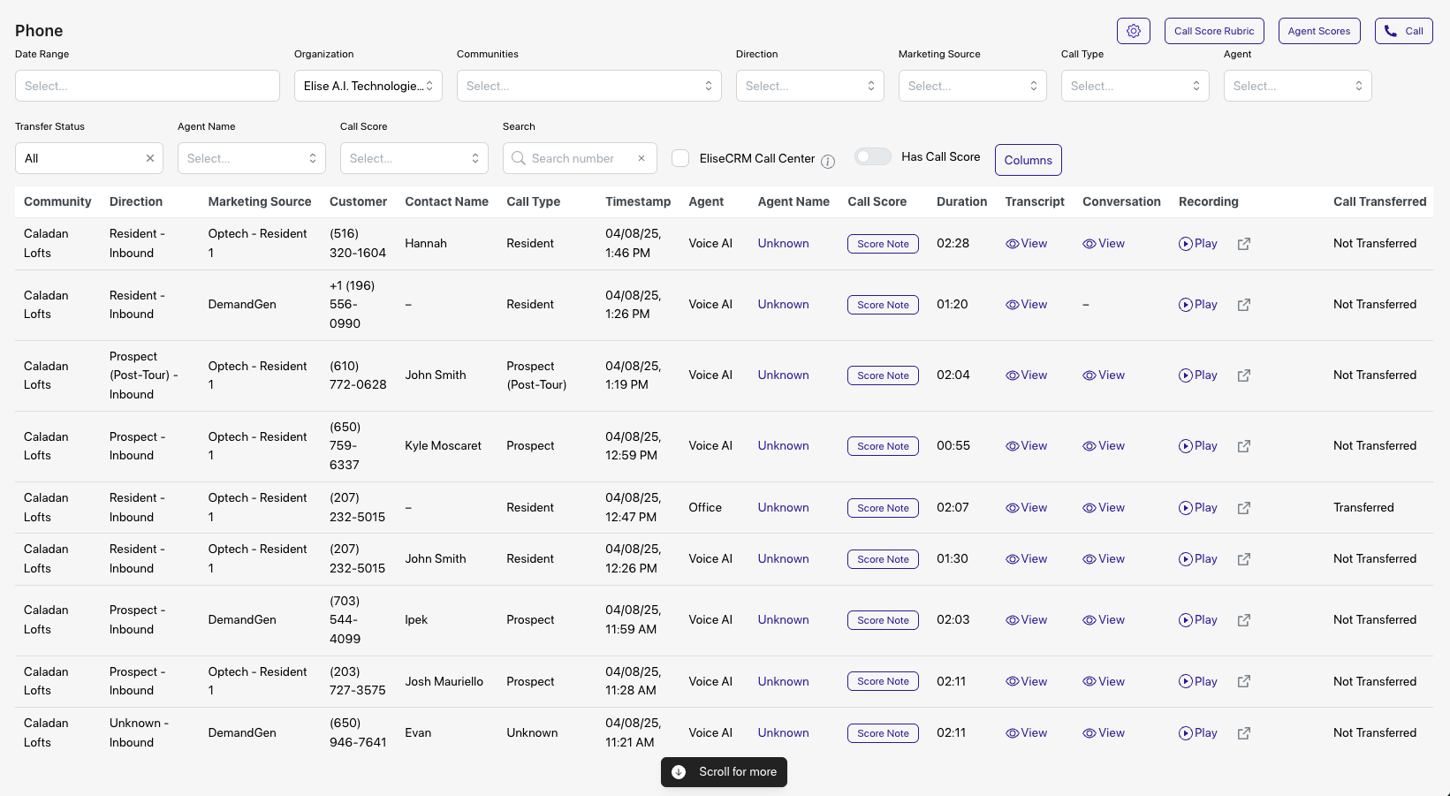The height and width of the screenshot is (796, 1450).
Task: Open the settings gear icon
Action: point(1134,31)
